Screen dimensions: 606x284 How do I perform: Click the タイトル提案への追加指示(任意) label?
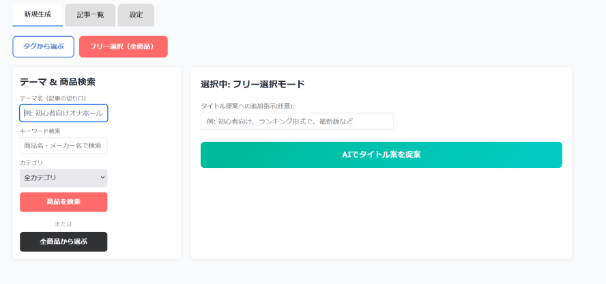pos(247,106)
